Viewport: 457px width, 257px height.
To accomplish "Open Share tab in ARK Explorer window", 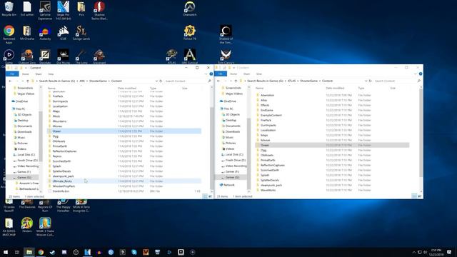I will (39, 74).
